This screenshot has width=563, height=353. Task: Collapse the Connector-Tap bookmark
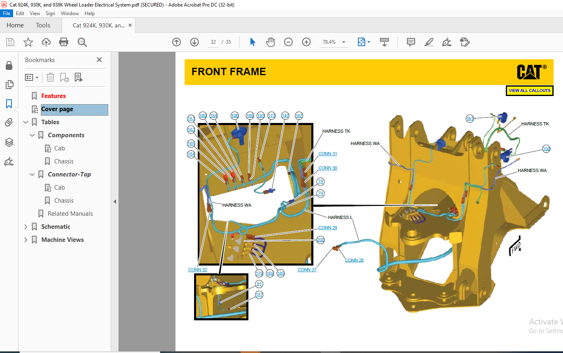click(33, 174)
